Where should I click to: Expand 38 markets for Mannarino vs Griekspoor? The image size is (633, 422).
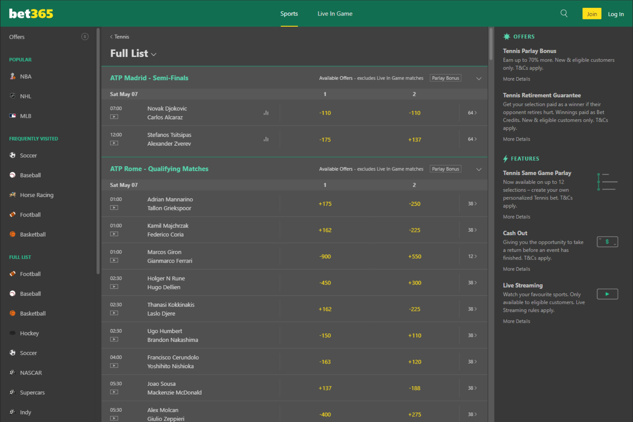[x=472, y=204]
